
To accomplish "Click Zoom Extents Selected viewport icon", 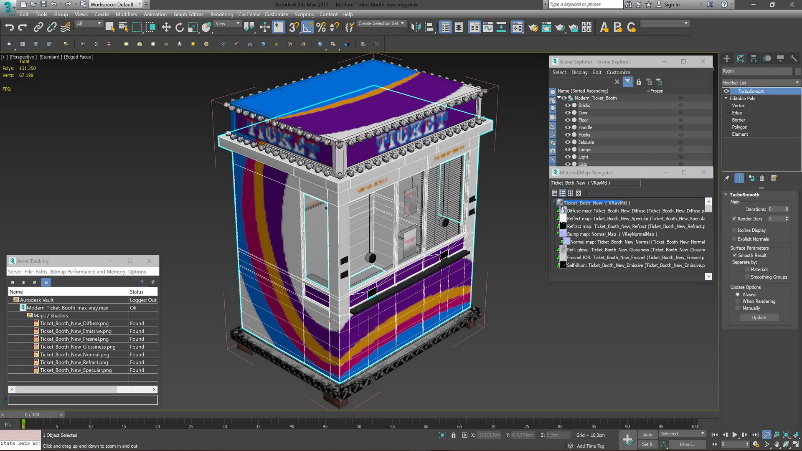I will tap(786, 435).
